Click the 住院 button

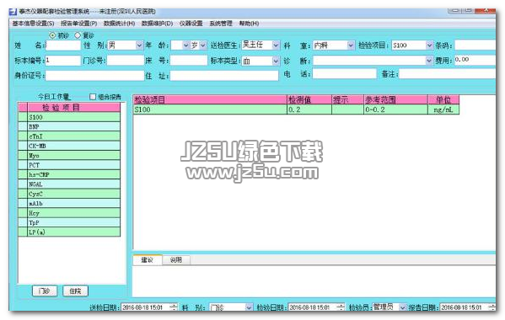75,291
